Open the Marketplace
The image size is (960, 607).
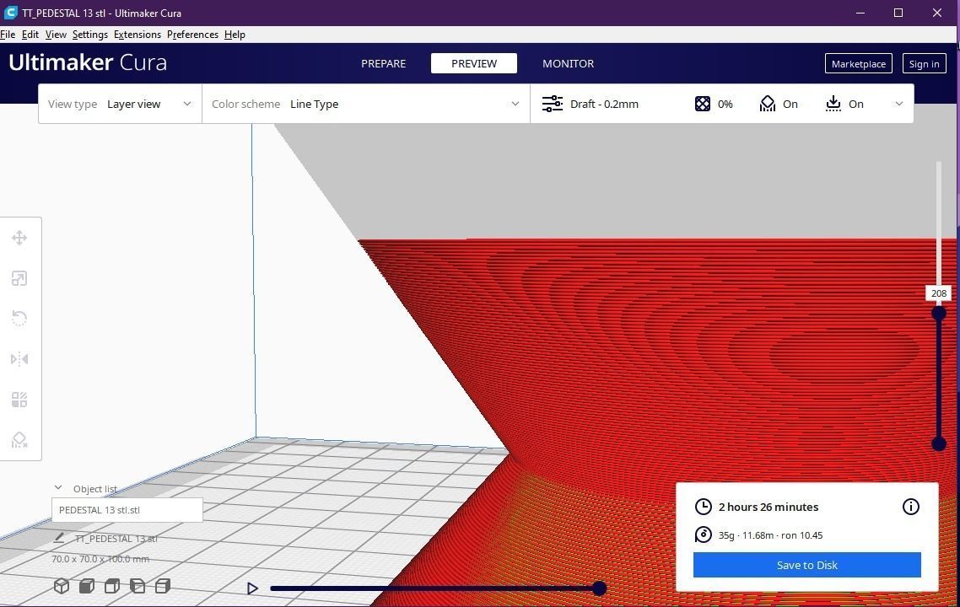(x=859, y=63)
